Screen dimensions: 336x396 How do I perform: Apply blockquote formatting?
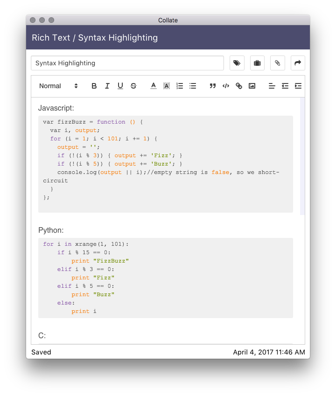click(x=213, y=86)
